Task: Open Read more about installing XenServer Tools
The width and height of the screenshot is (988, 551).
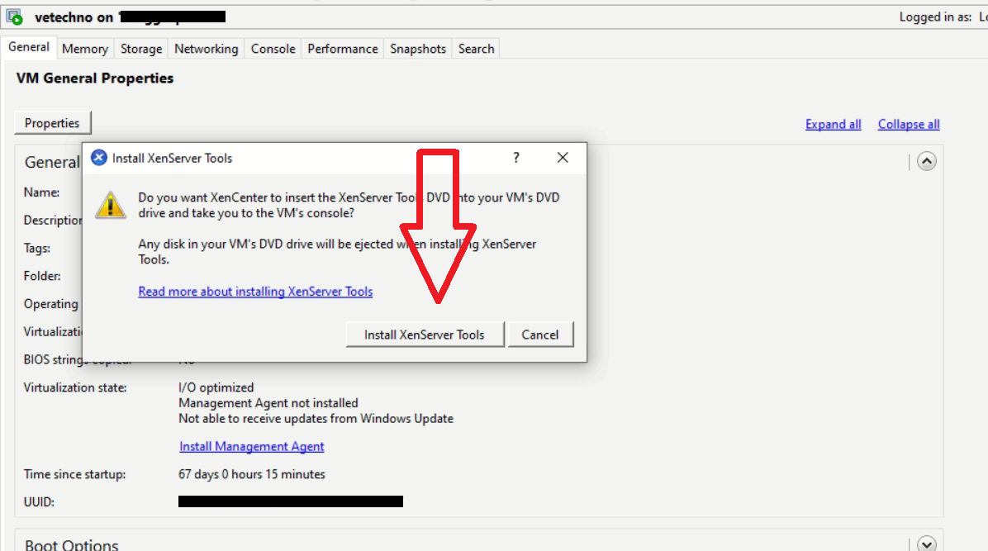Action: 255,291
